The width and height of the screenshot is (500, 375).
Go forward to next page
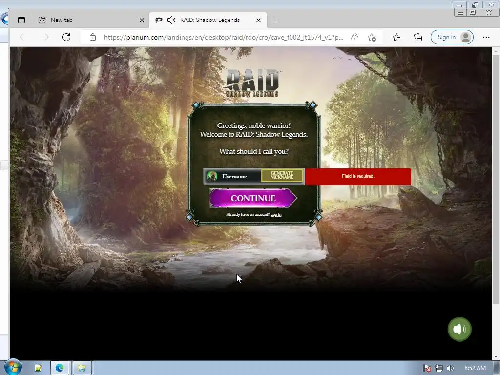[44, 37]
